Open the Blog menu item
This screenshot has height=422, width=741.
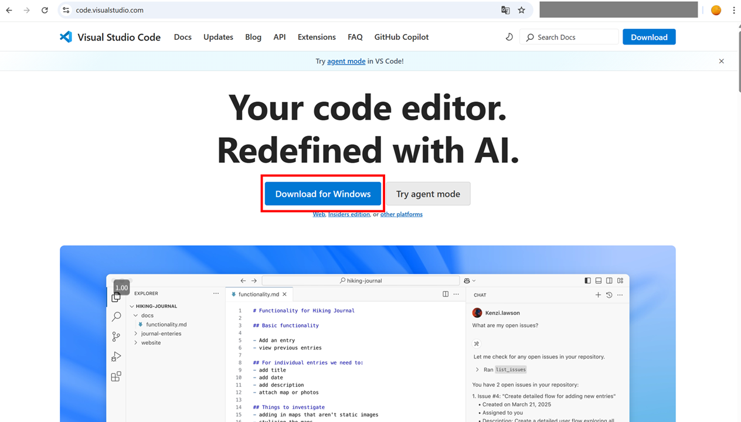coord(253,37)
